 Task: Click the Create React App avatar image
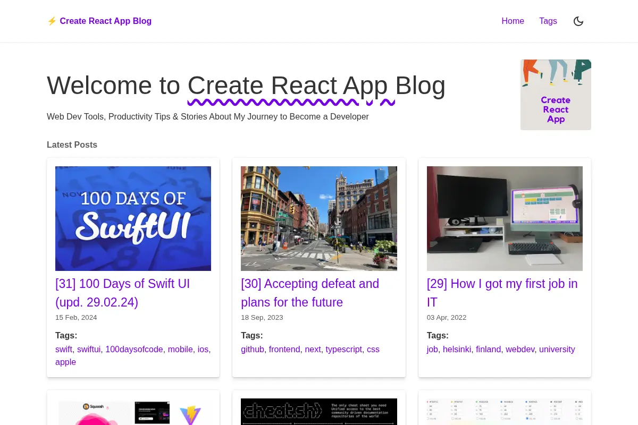[556, 95]
